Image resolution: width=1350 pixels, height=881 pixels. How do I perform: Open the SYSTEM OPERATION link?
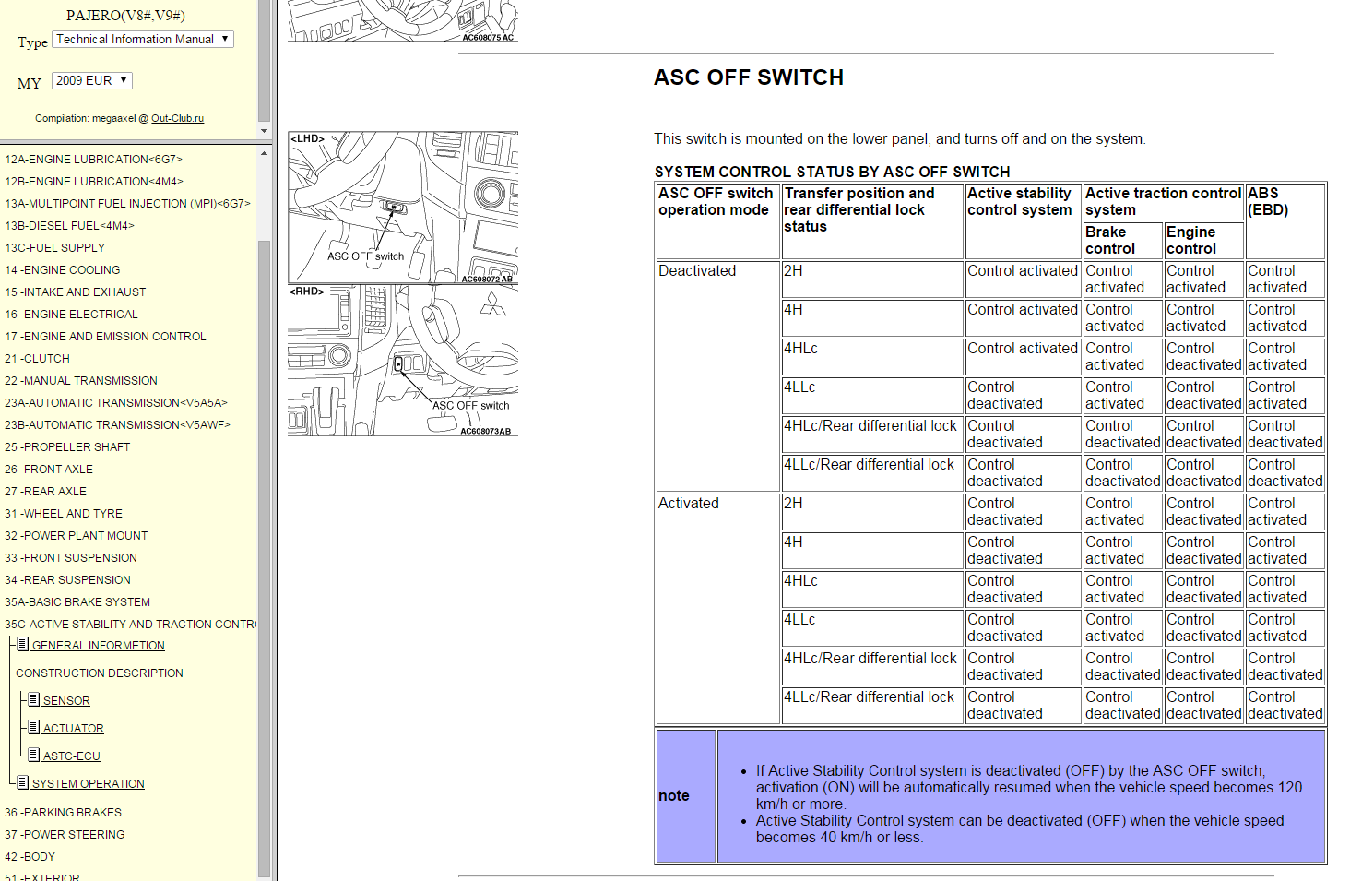(x=89, y=784)
